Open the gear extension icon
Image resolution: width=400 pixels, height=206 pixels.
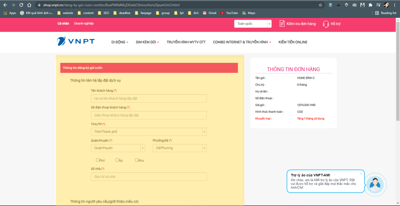[x=346, y=5]
